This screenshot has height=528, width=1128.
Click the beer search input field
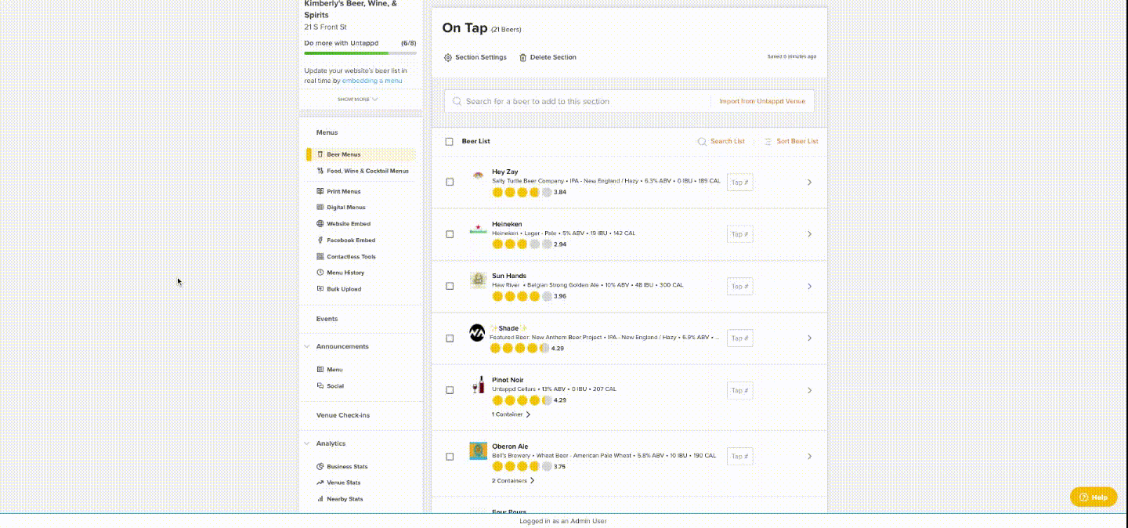click(578, 101)
